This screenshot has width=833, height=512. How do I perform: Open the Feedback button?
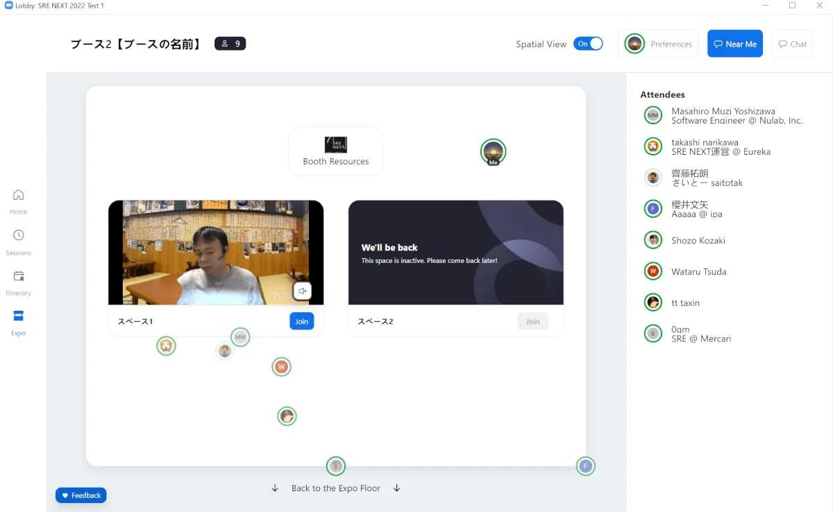[81, 495]
